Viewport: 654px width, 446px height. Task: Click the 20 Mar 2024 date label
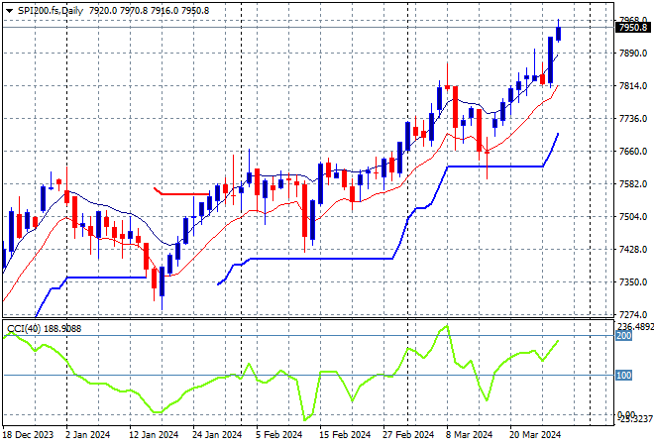coord(535,435)
